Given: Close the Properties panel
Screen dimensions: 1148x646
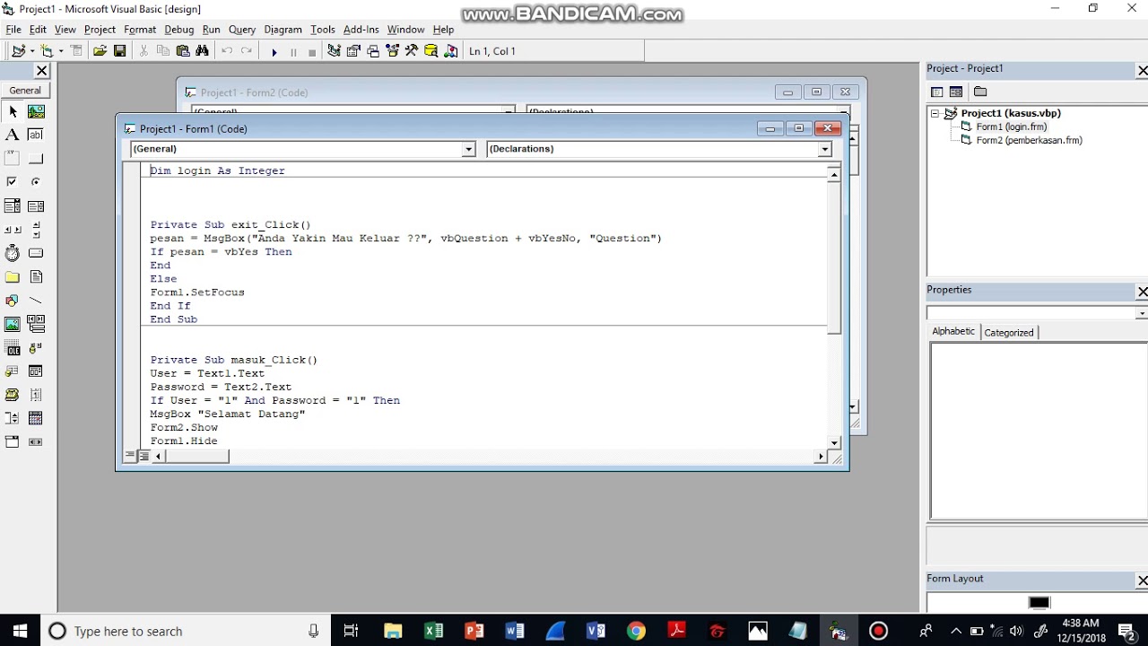Looking at the screenshot, I should pos(1142,292).
